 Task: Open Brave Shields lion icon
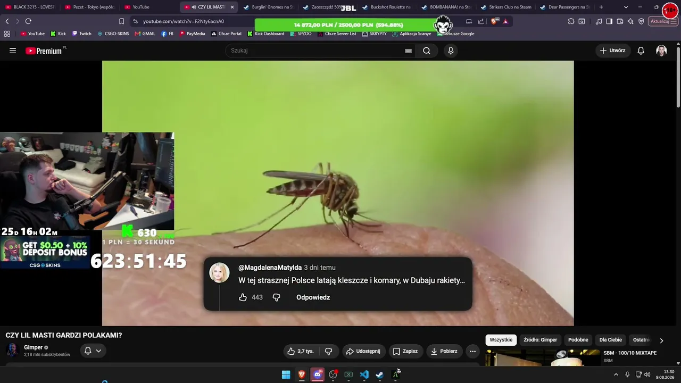(494, 21)
